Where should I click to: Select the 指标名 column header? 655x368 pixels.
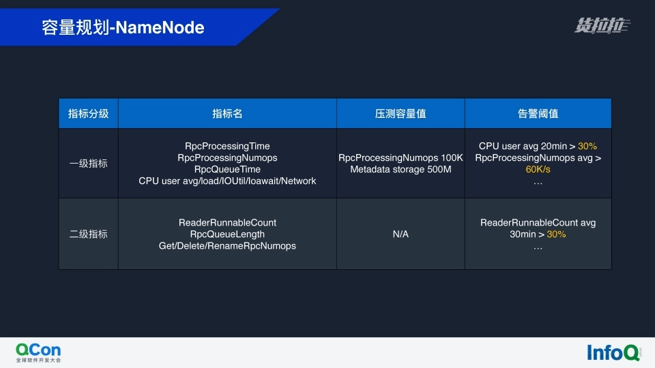pos(227,114)
